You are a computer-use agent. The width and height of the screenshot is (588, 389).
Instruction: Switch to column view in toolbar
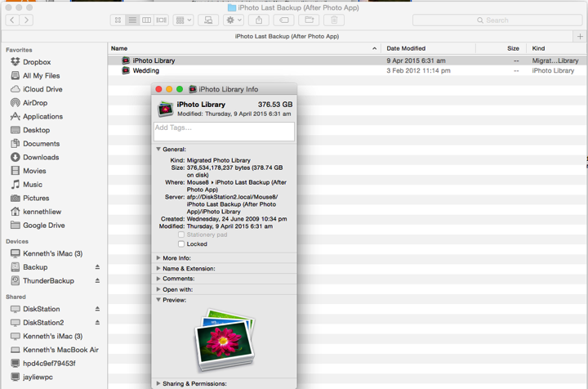(147, 20)
